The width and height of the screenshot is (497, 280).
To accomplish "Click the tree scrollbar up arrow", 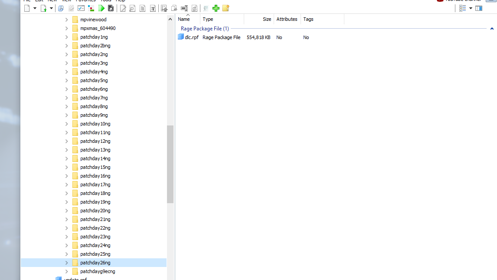I will (x=170, y=20).
